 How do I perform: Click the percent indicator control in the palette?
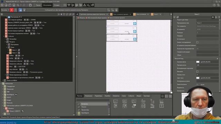click(x=134, y=101)
